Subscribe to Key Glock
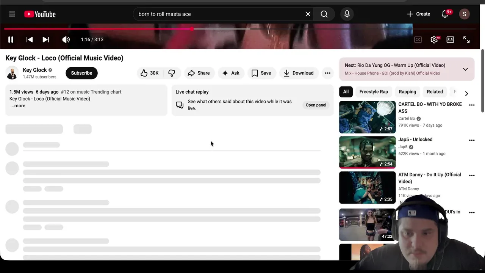 pyautogui.click(x=81, y=73)
